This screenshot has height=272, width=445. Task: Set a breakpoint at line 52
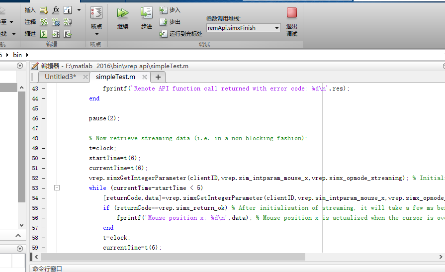pyautogui.click(x=43, y=178)
